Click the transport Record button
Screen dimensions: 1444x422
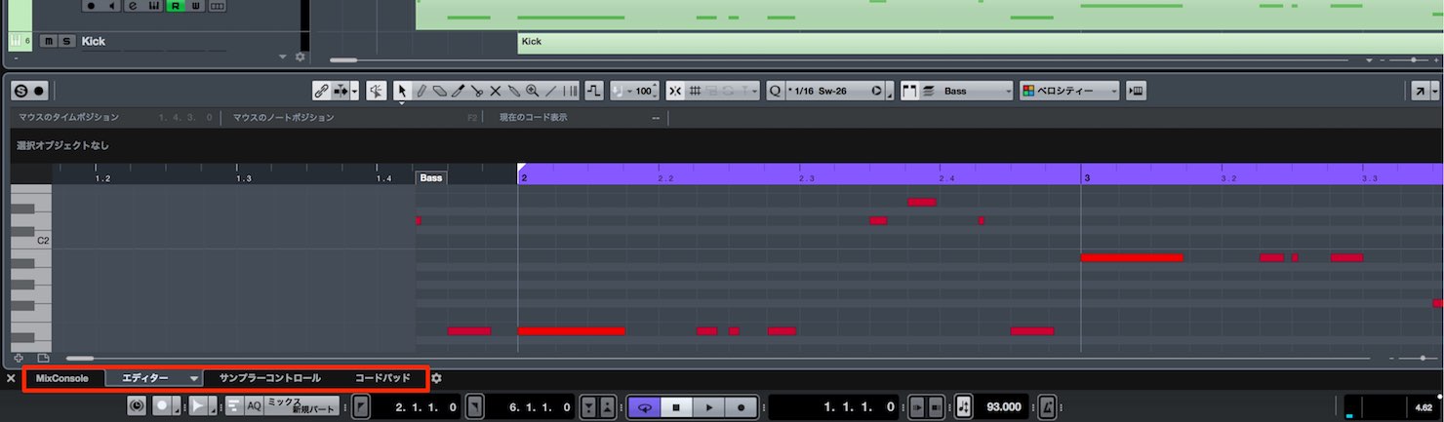tap(742, 406)
